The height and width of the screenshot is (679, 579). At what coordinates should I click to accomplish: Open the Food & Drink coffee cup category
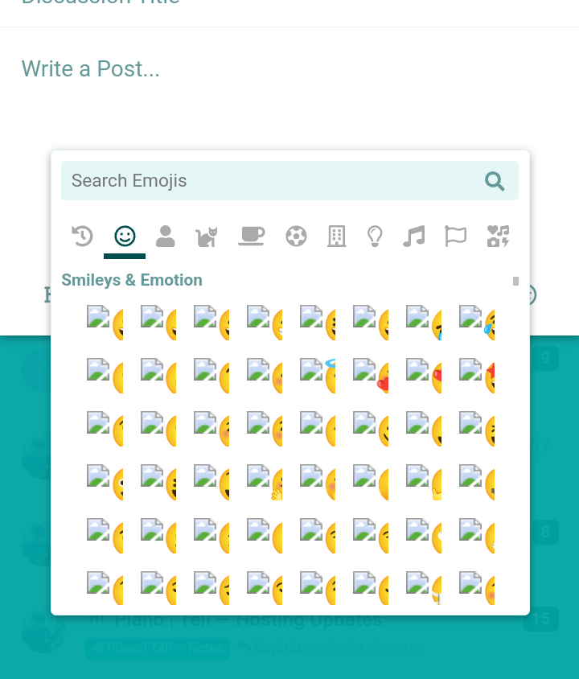(252, 237)
